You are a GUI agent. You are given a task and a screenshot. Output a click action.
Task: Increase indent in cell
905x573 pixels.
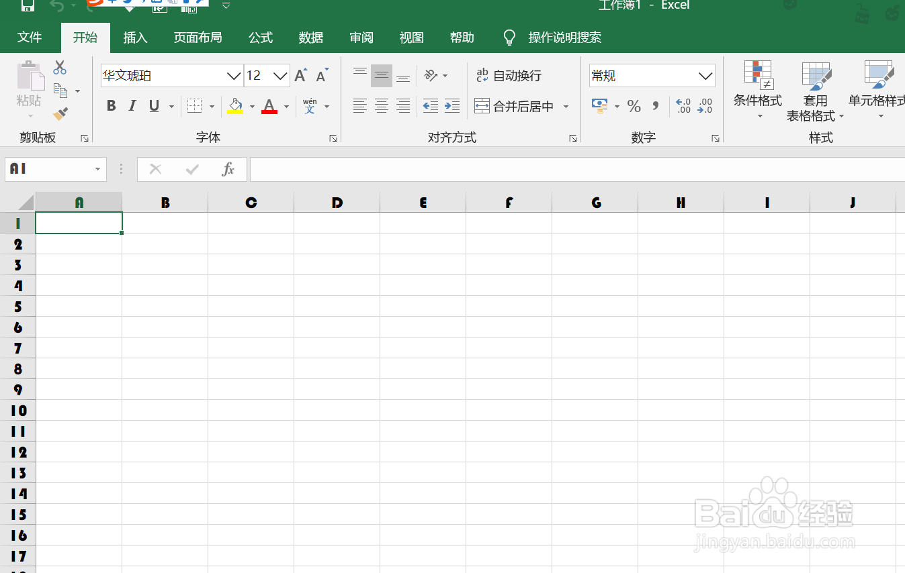tap(452, 106)
